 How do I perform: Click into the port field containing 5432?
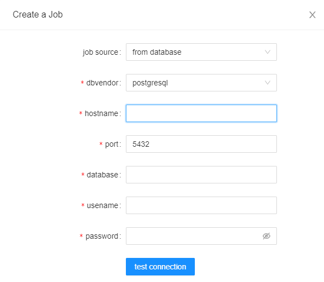tap(201, 144)
